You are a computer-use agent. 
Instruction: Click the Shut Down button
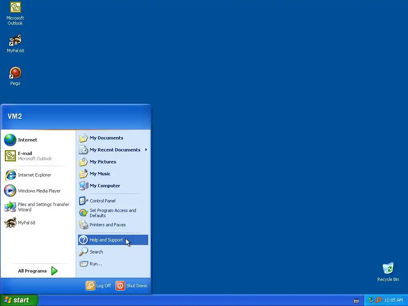[x=131, y=286]
